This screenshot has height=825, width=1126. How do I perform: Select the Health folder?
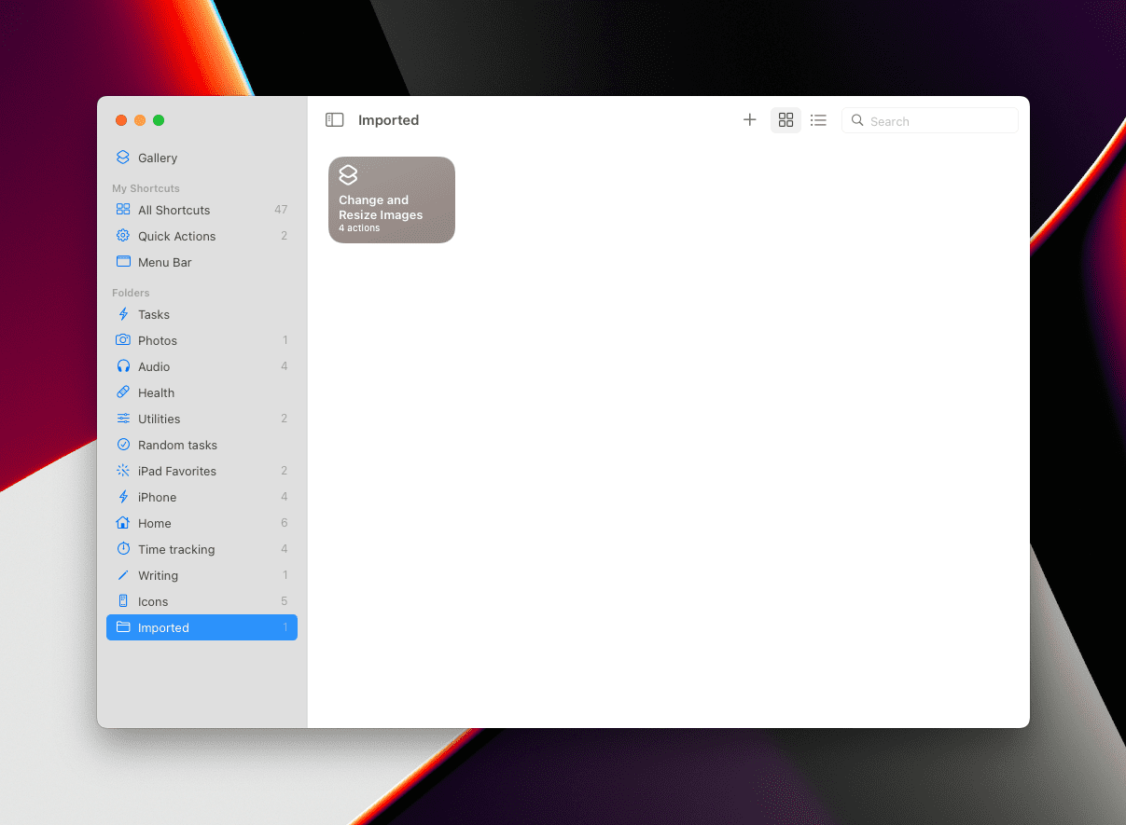(202, 392)
